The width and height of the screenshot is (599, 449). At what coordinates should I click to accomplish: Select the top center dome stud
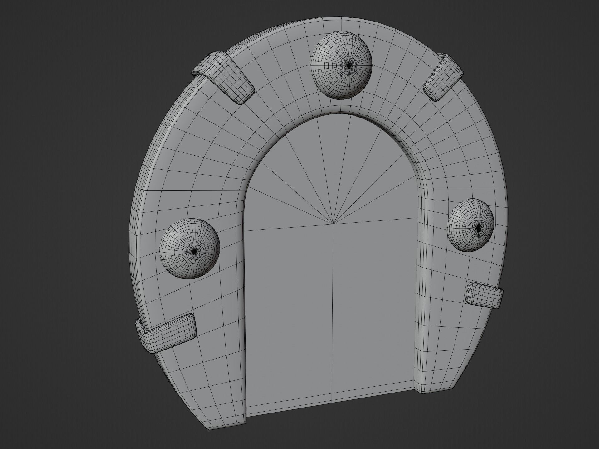[x=342, y=65]
